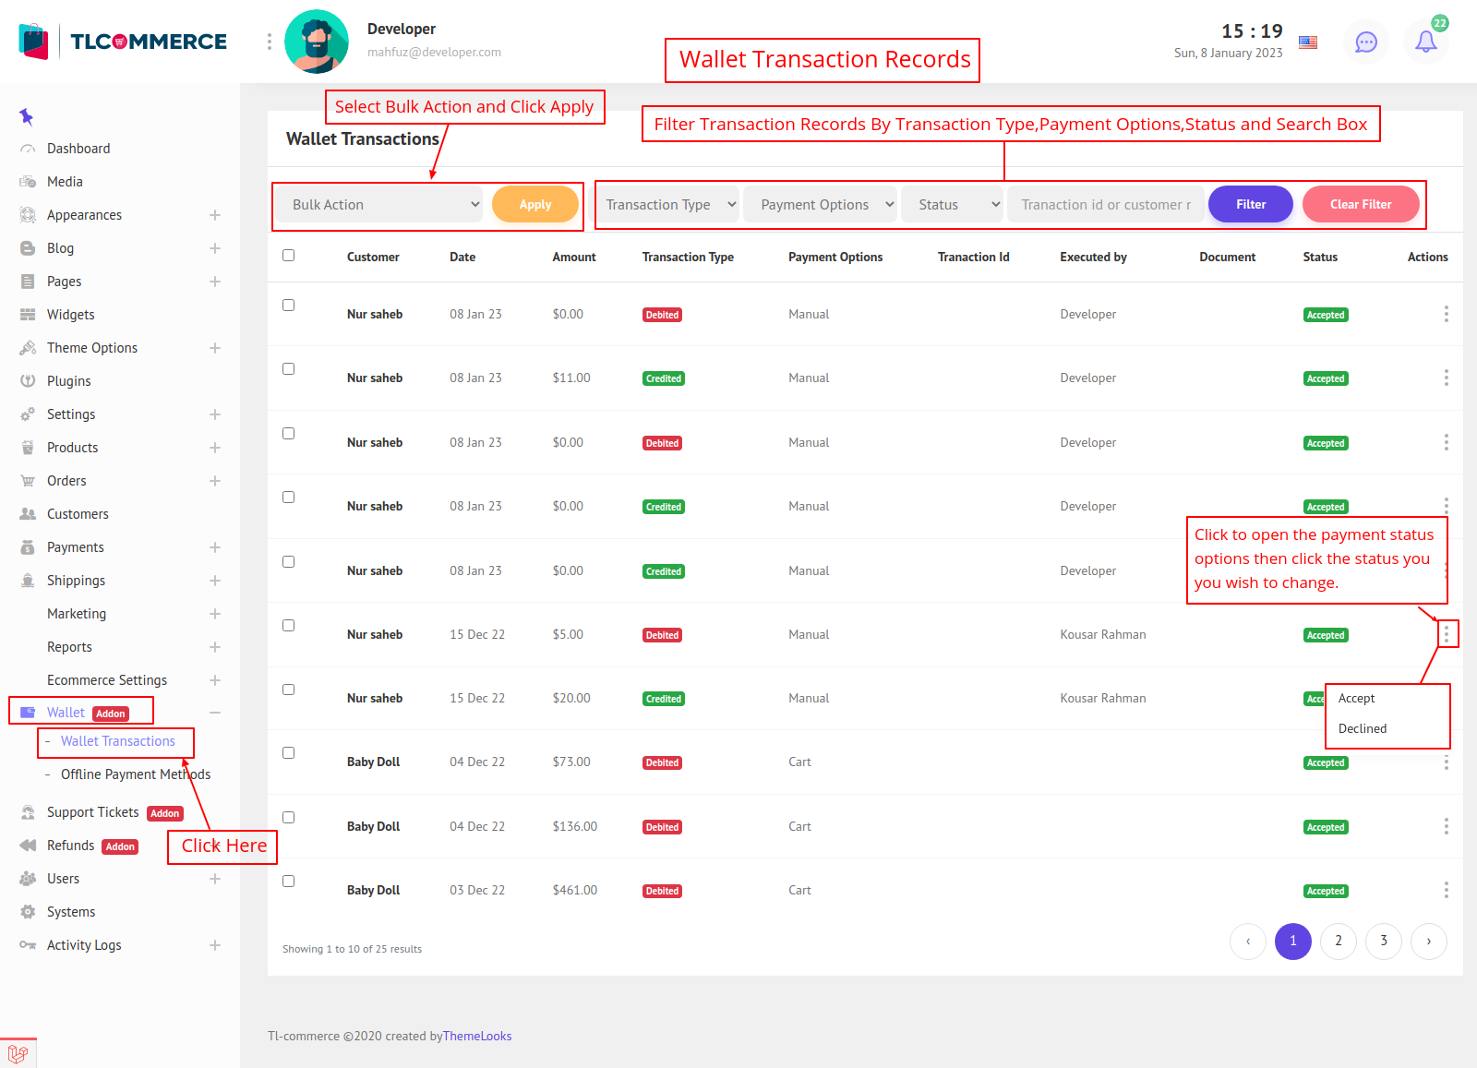Screen dimensions: 1477x1068
Task: Choose Declined from the status menu
Action: [x=1362, y=728]
